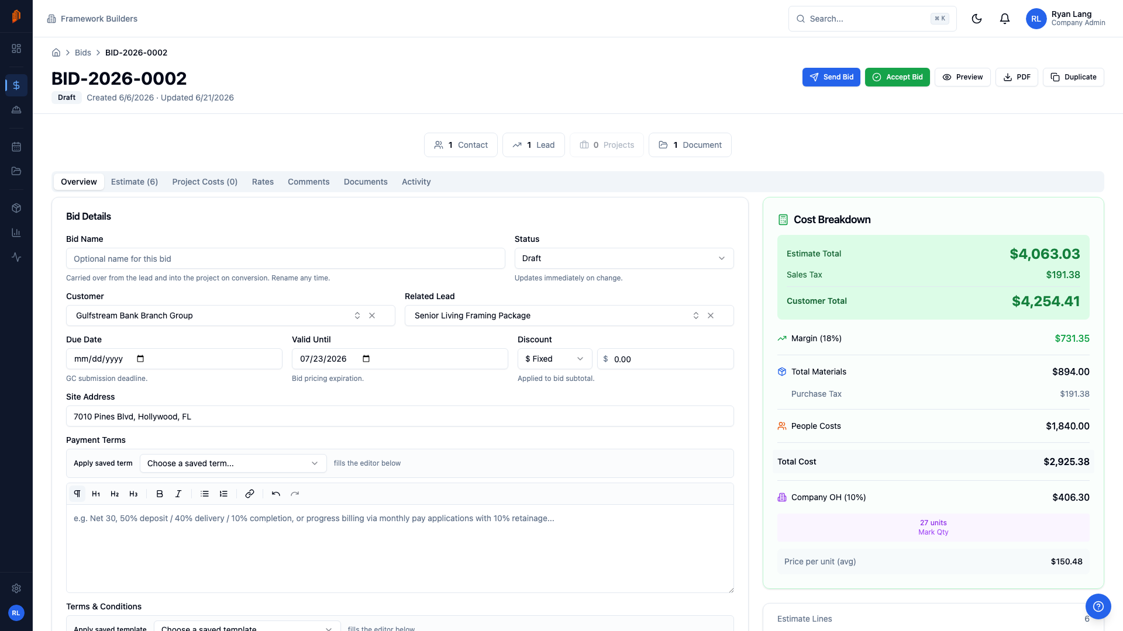Viewport: 1123px width, 631px height.
Task: Insert bulleted list in editor
Action: point(205,494)
